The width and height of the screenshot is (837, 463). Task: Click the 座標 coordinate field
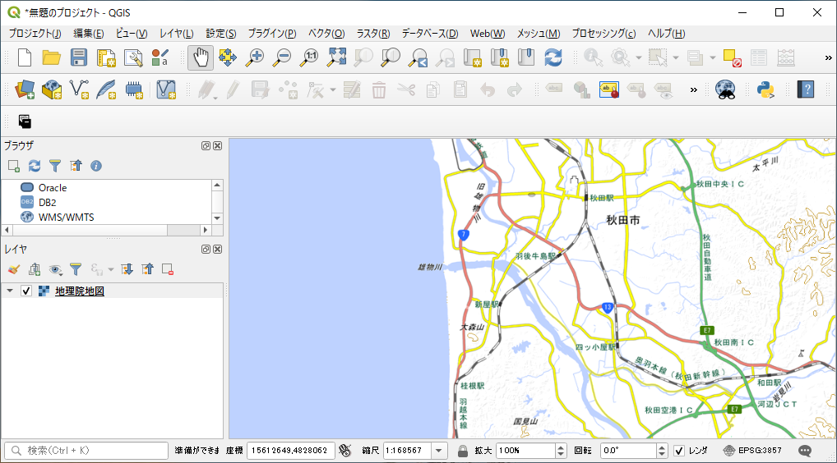(291, 451)
